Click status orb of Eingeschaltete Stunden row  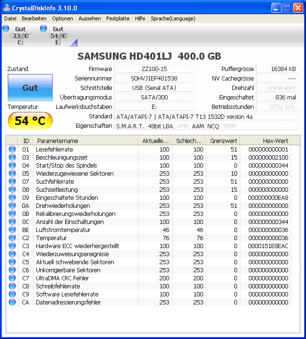coord(12,197)
